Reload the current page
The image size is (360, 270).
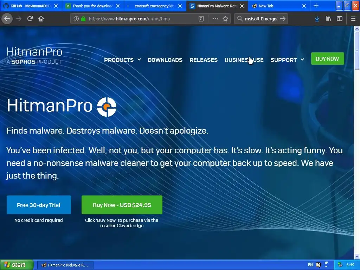point(30,19)
